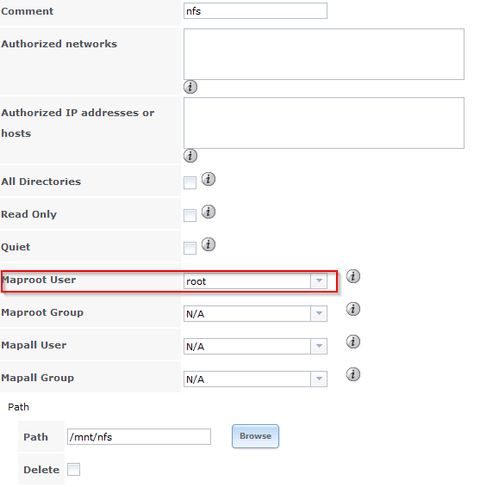Click the Browse button for path
The image size is (480, 487).
click(x=255, y=436)
